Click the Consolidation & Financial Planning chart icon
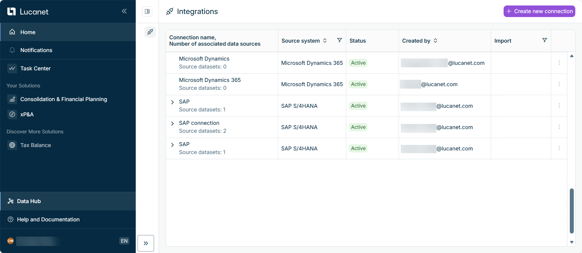Viewport: 582px width, 253px height. pyautogui.click(x=12, y=99)
